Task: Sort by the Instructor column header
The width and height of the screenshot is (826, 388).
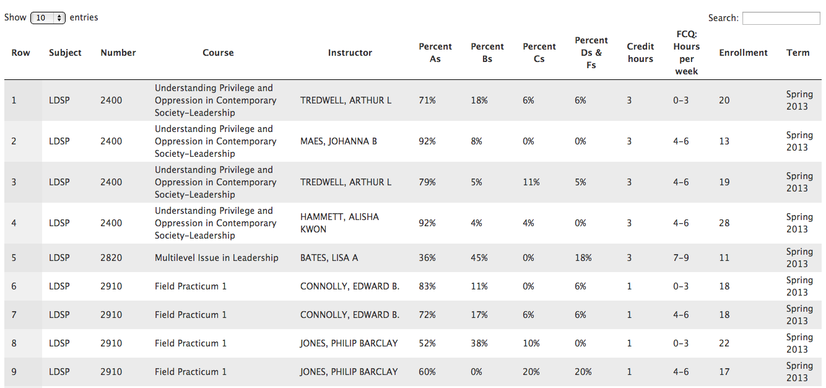Action: (350, 53)
